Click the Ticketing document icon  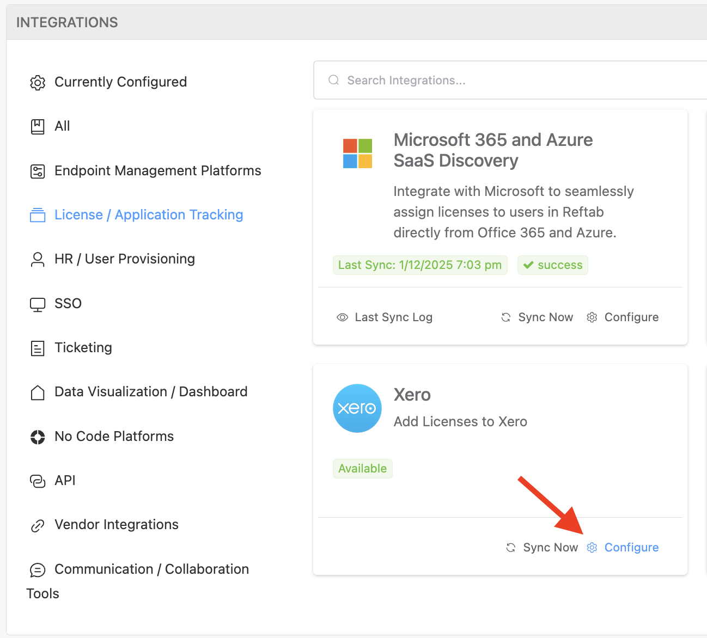[38, 348]
